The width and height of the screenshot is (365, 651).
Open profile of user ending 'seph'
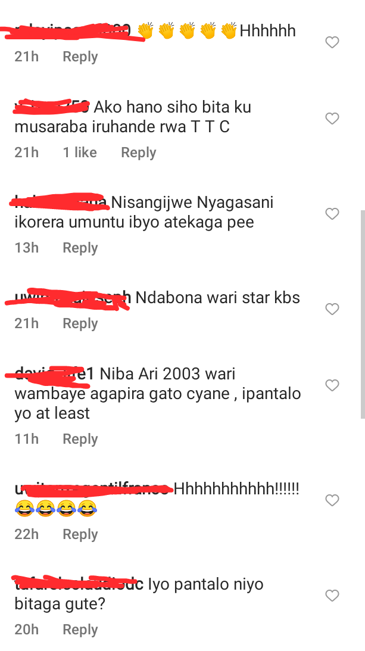(x=73, y=298)
